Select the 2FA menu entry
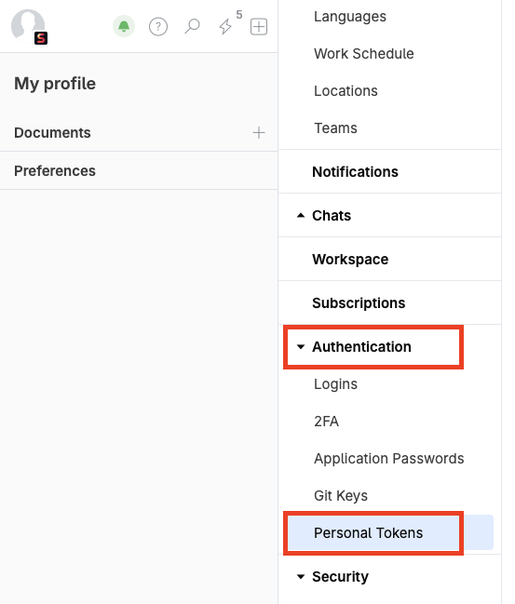 [x=326, y=421]
